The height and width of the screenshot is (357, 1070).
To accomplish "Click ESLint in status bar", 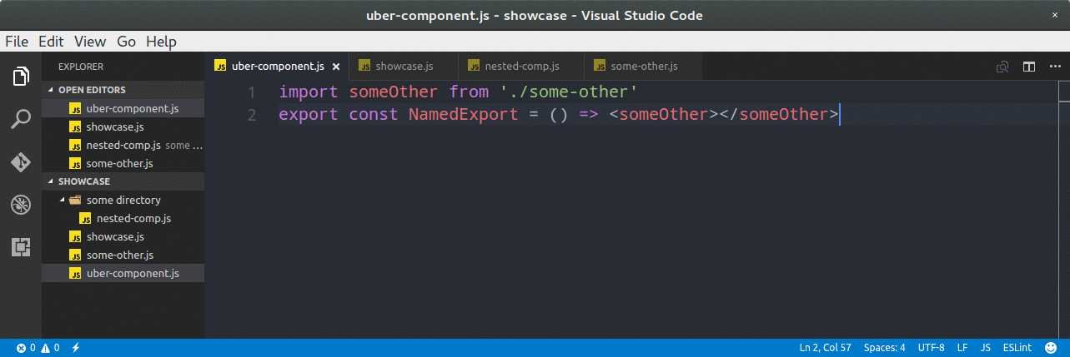I will (1017, 348).
